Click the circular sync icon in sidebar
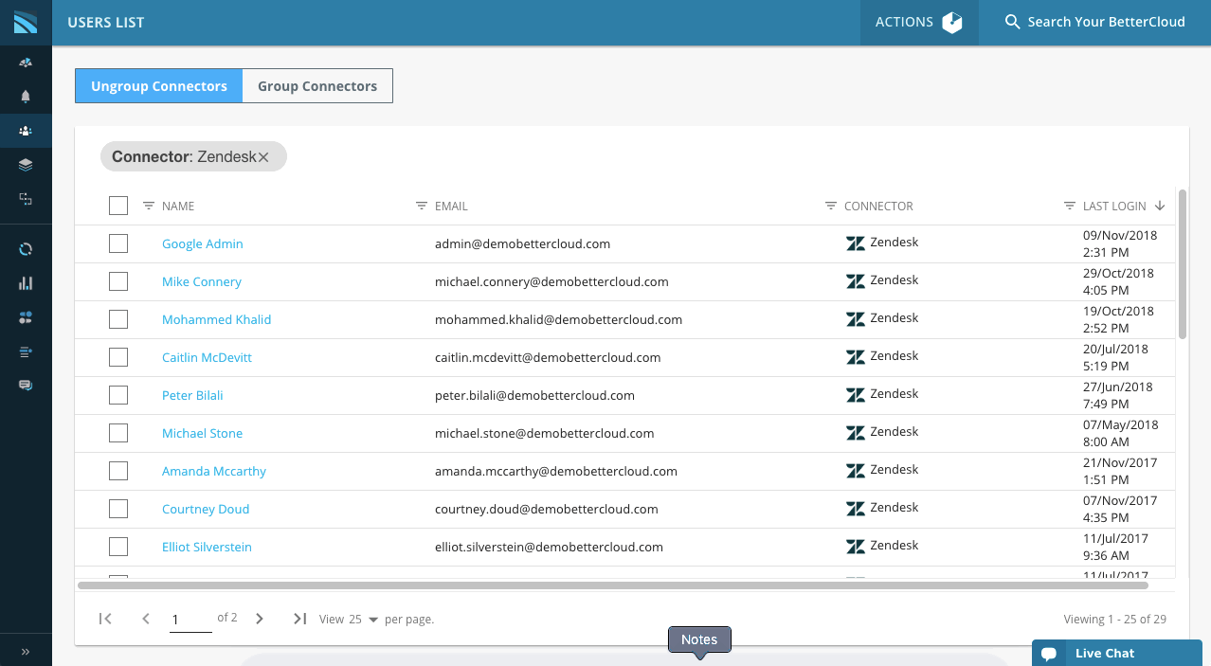The width and height of the screenshot is (1211, 666). [26, 249]
